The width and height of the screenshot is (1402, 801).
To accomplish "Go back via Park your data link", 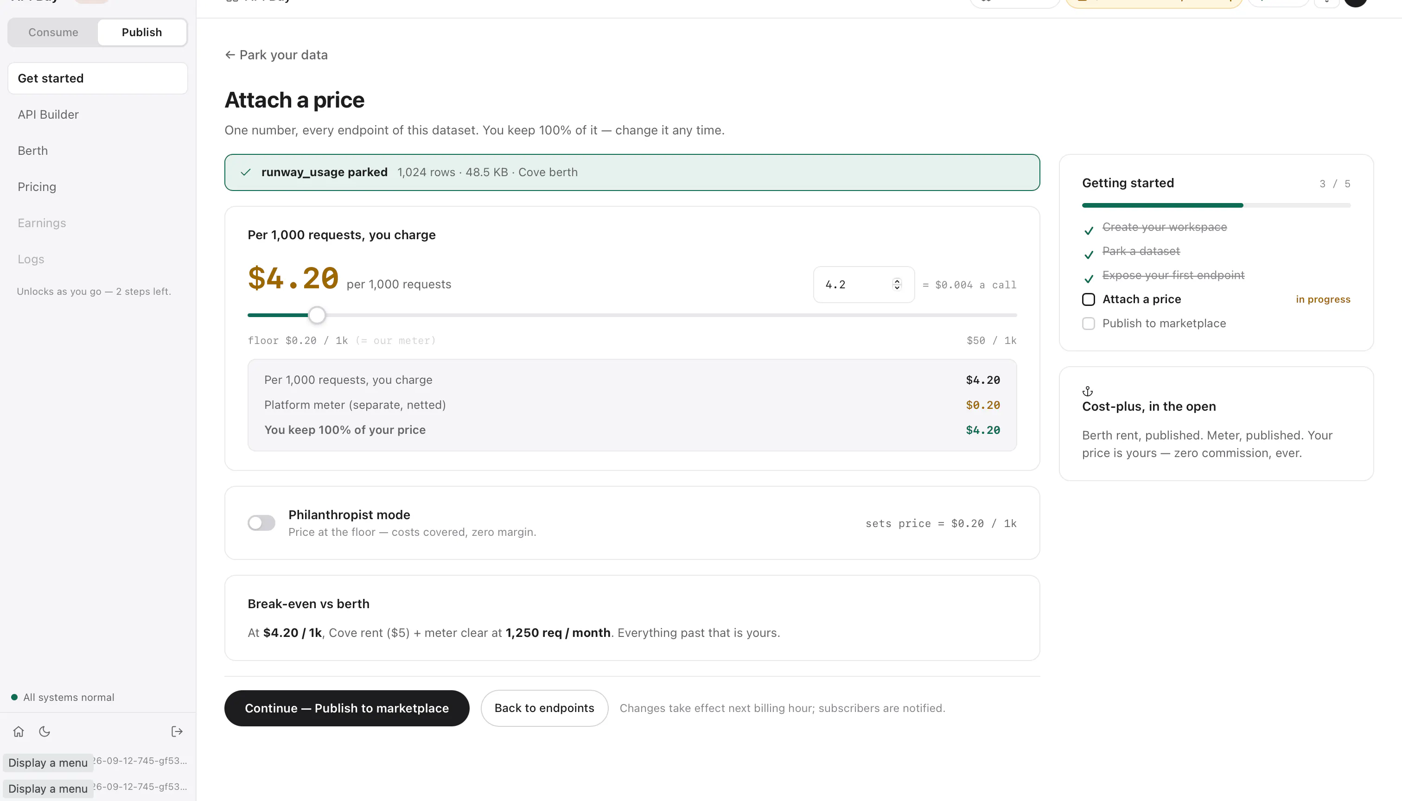I will pyautogui.click(x=276, y=55).
